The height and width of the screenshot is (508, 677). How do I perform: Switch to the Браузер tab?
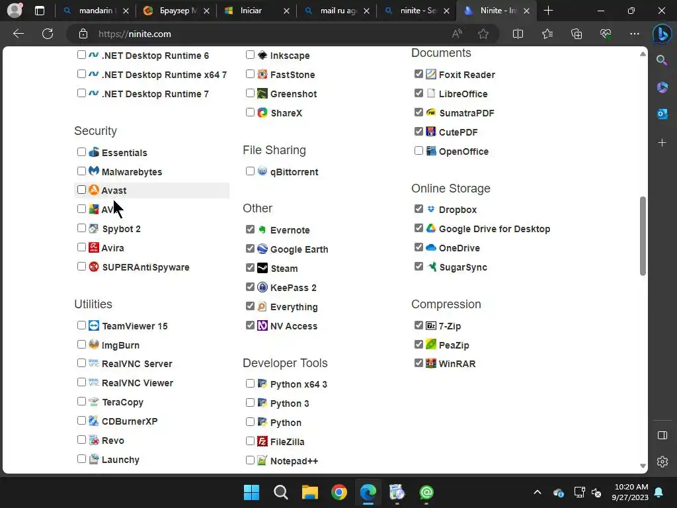tap(175, 11)
